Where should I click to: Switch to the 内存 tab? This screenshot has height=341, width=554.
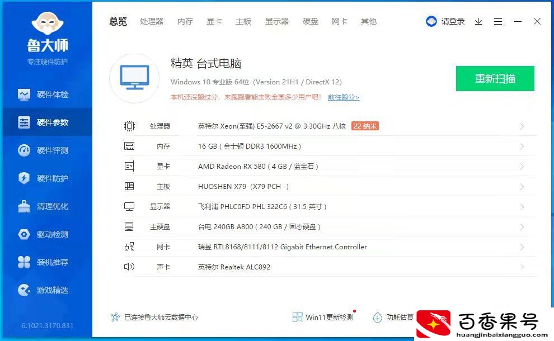[185, 22]
